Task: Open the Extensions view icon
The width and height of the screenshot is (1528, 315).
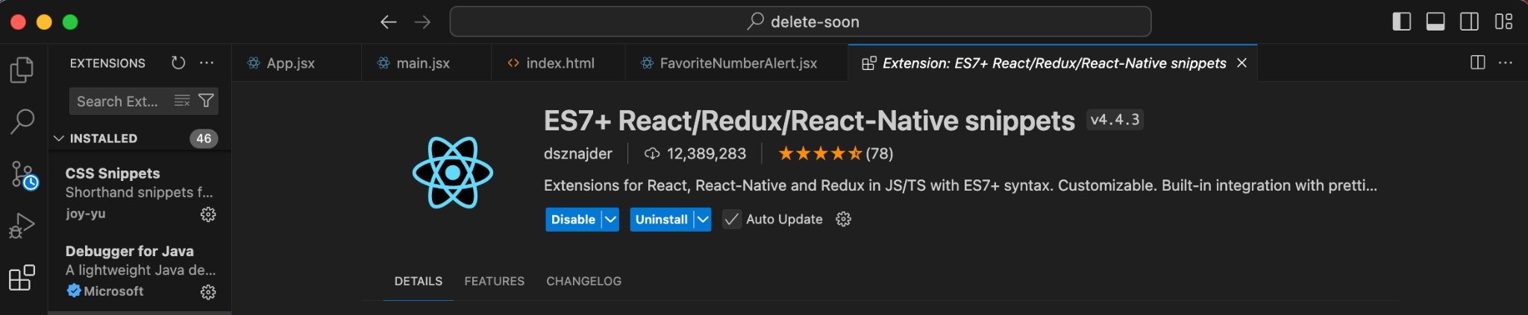Action: tap(22, 278)
